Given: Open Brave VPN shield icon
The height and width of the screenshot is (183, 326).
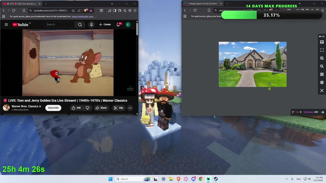Looking at the screenshot, I should click(130, 10).
